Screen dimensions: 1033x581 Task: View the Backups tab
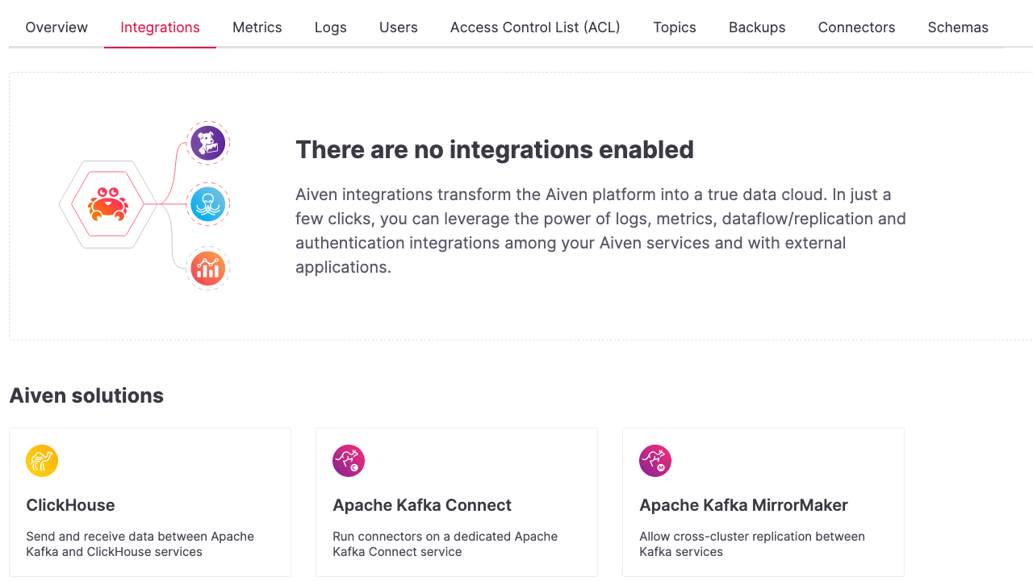click(757, 27)
